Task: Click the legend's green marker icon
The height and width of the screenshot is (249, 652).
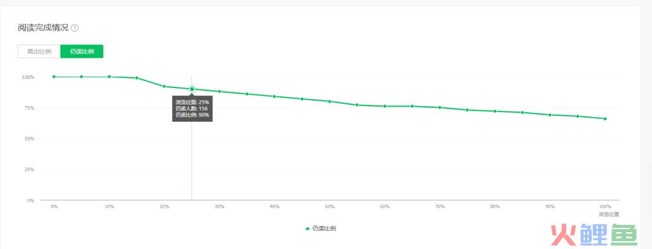Action: click(x=308, y=229)
